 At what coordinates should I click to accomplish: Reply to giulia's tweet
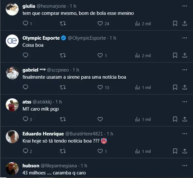(x=26, y=24)
